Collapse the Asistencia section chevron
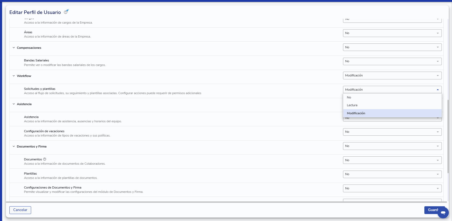 pyautogui.click(x=14, y=104)
